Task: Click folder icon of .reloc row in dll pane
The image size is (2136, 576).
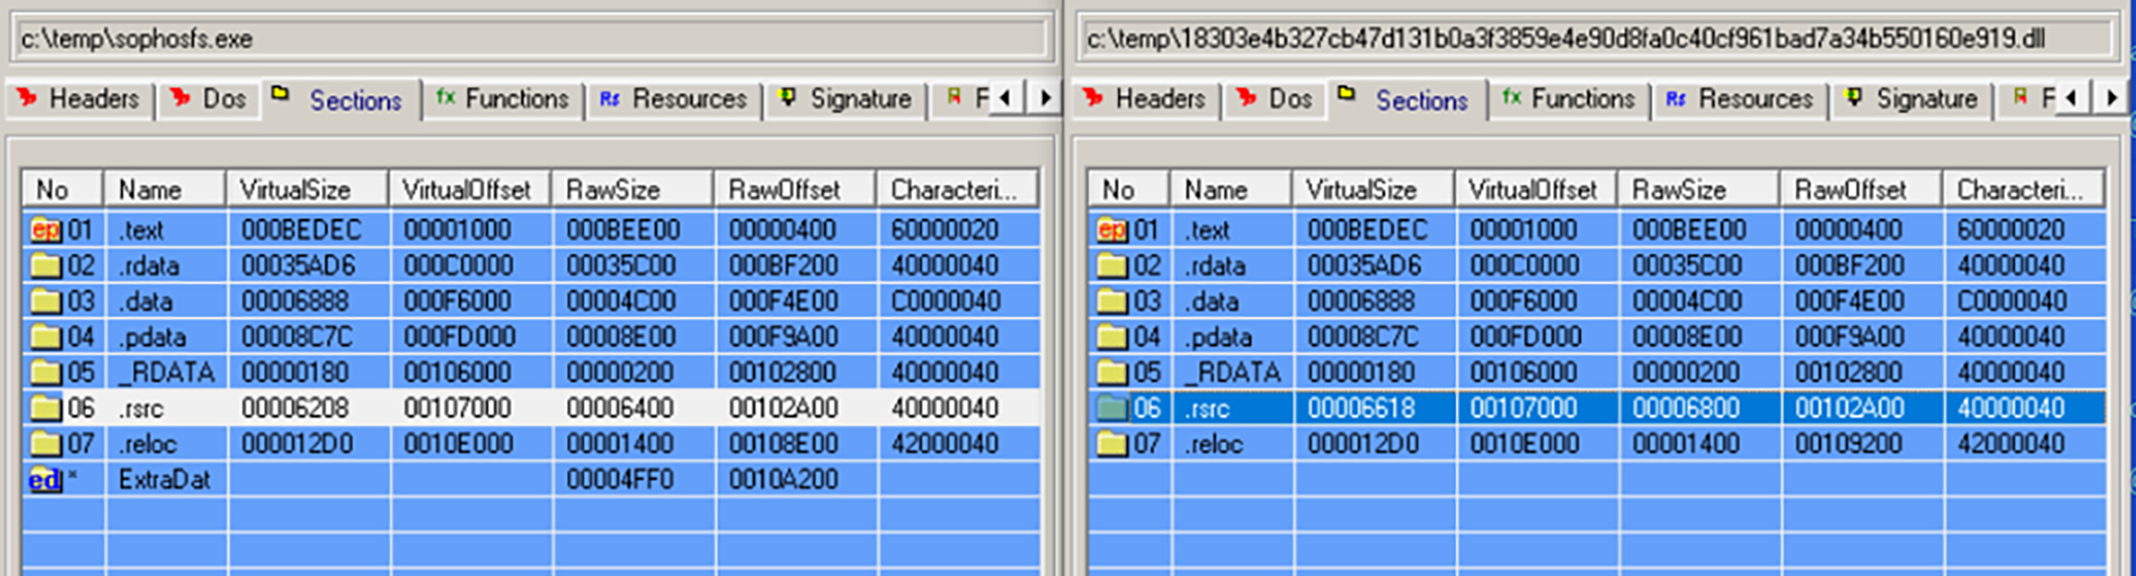Action: pos(1111,443)
